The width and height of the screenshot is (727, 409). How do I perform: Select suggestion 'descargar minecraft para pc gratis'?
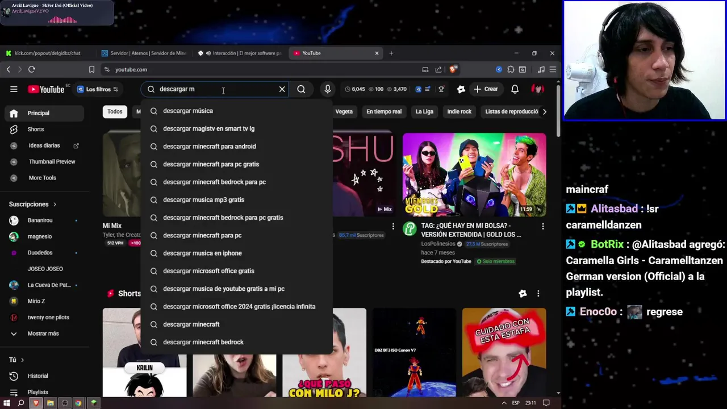click(x=236, y=164)
